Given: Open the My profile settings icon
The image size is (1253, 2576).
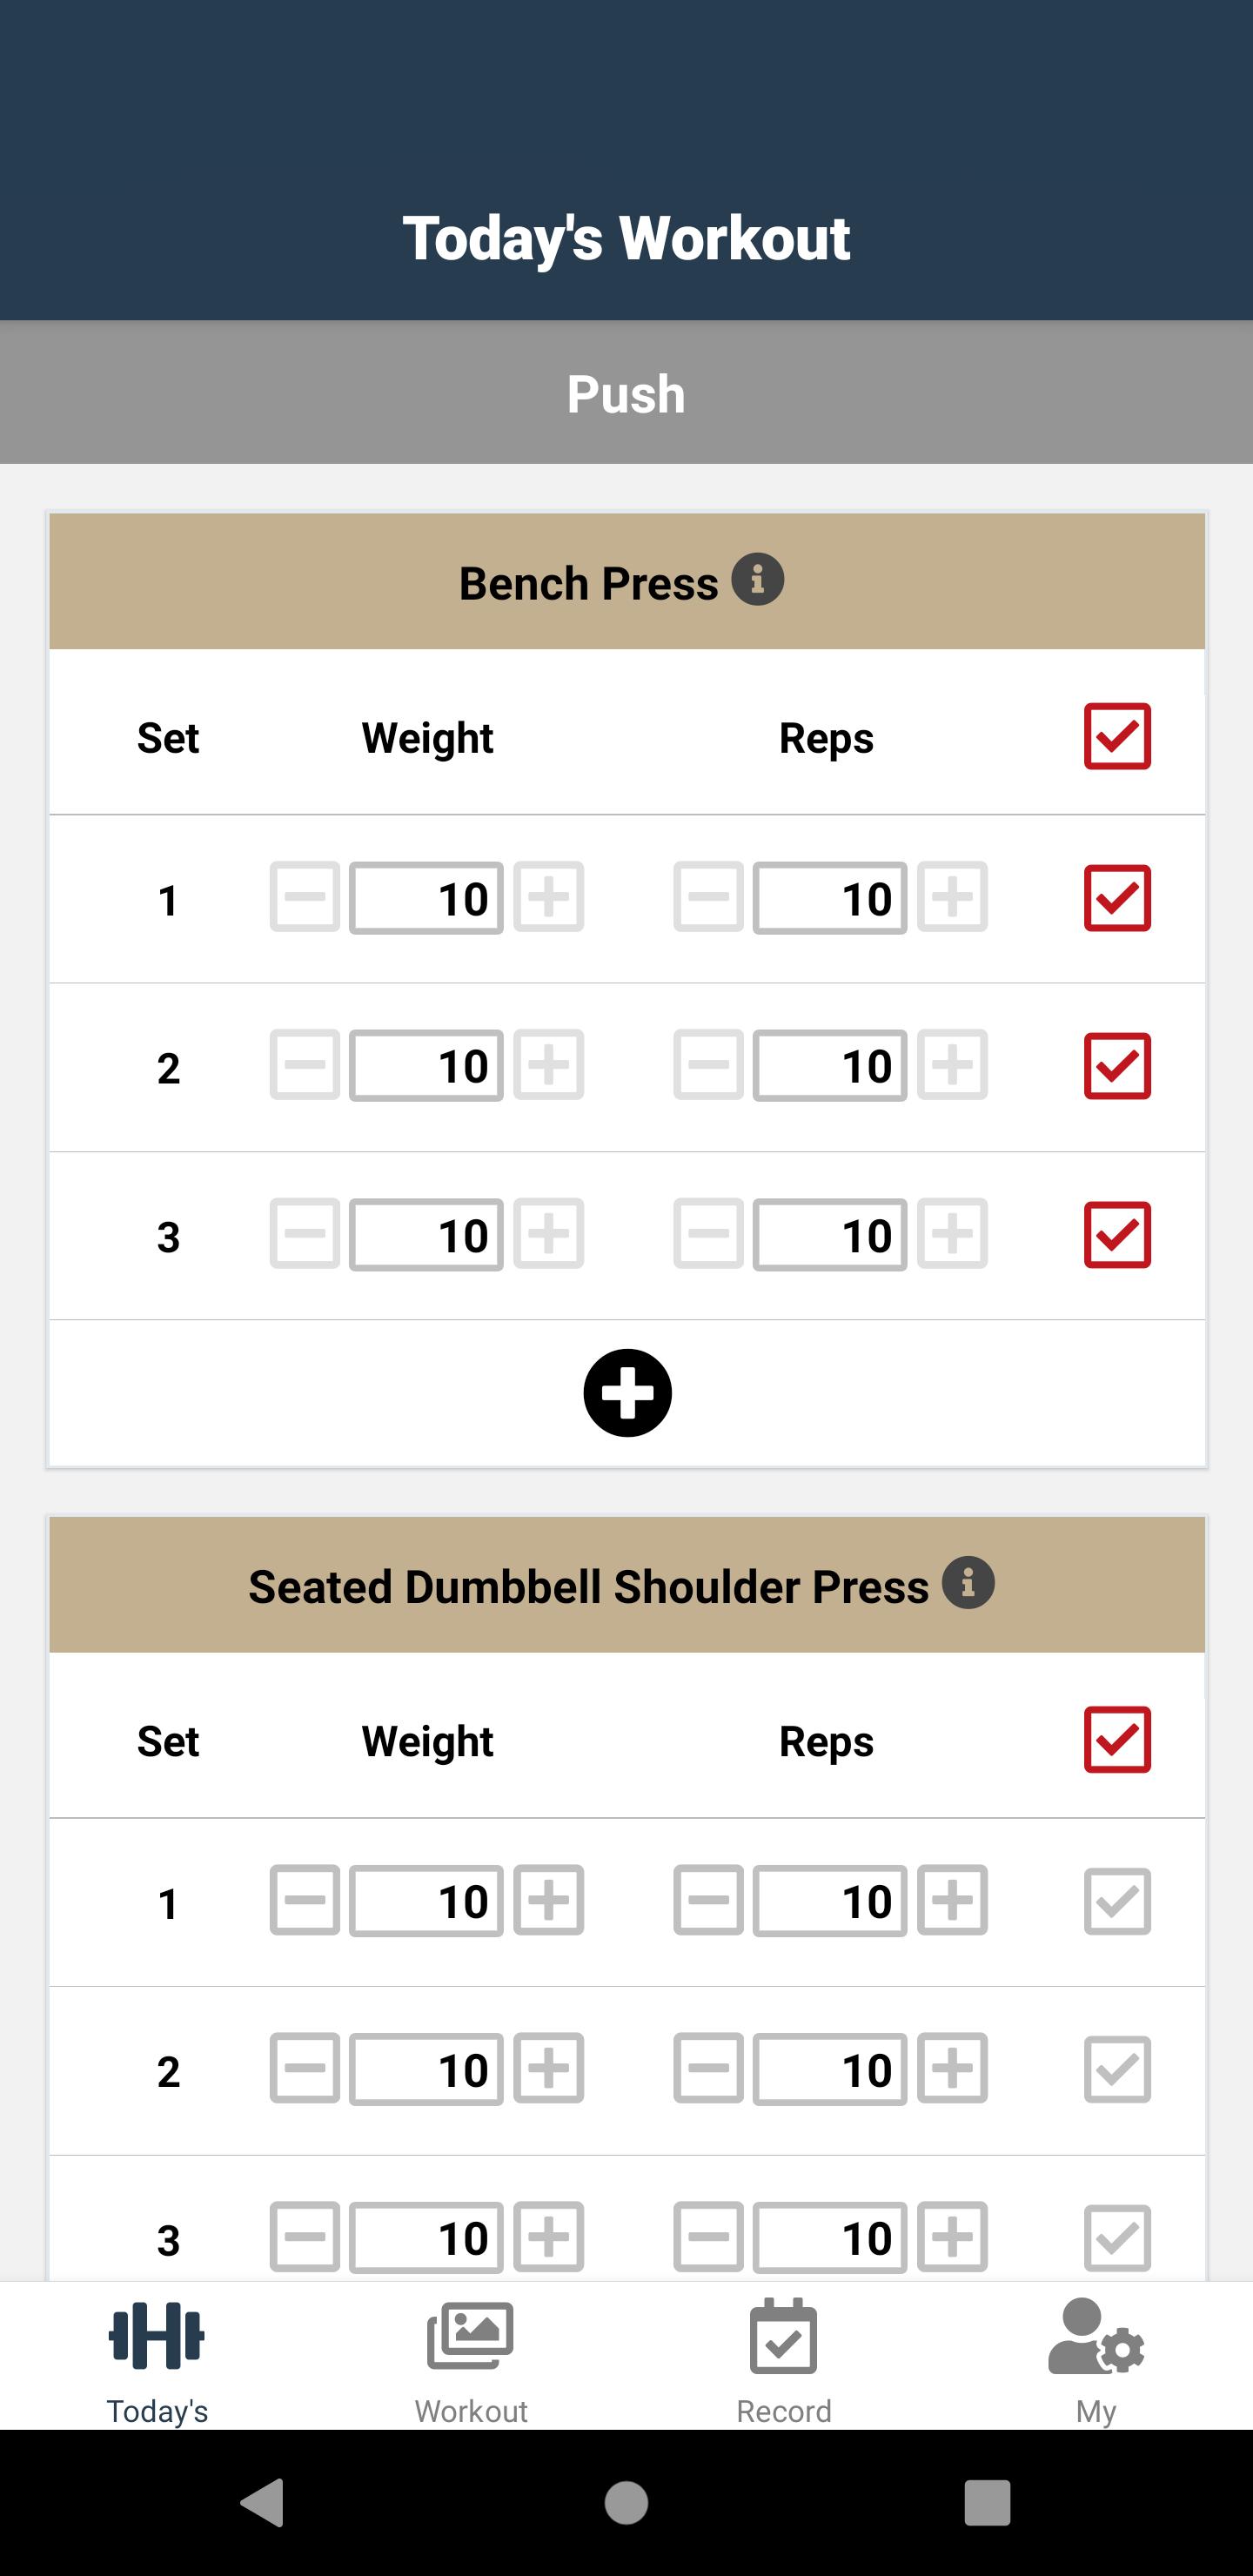Looking at the screenshot, I should [x=1096, y=2336].
